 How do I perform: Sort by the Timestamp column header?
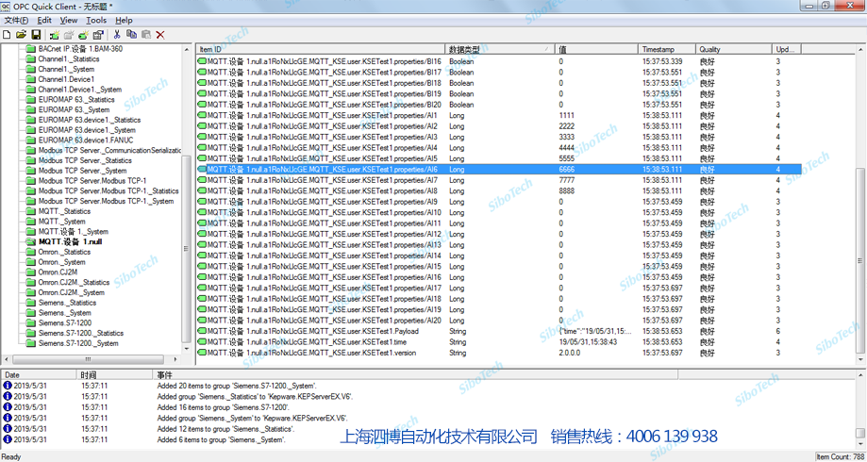point(667,49)
